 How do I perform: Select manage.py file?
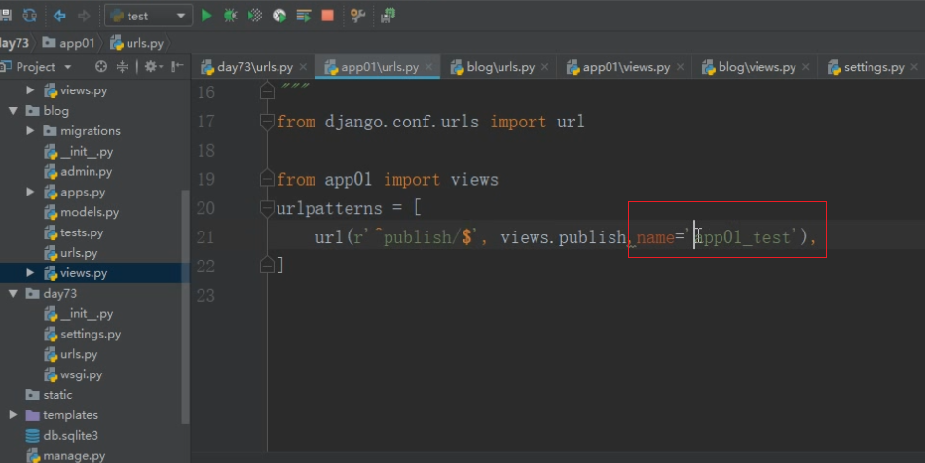(x=66, y=456)
